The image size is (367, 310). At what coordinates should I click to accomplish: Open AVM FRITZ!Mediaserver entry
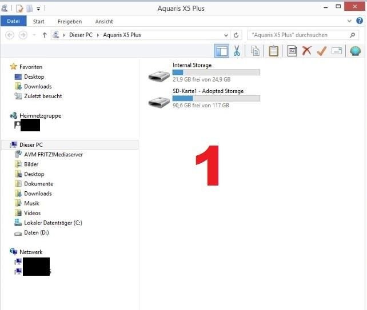tap(53, 155)
